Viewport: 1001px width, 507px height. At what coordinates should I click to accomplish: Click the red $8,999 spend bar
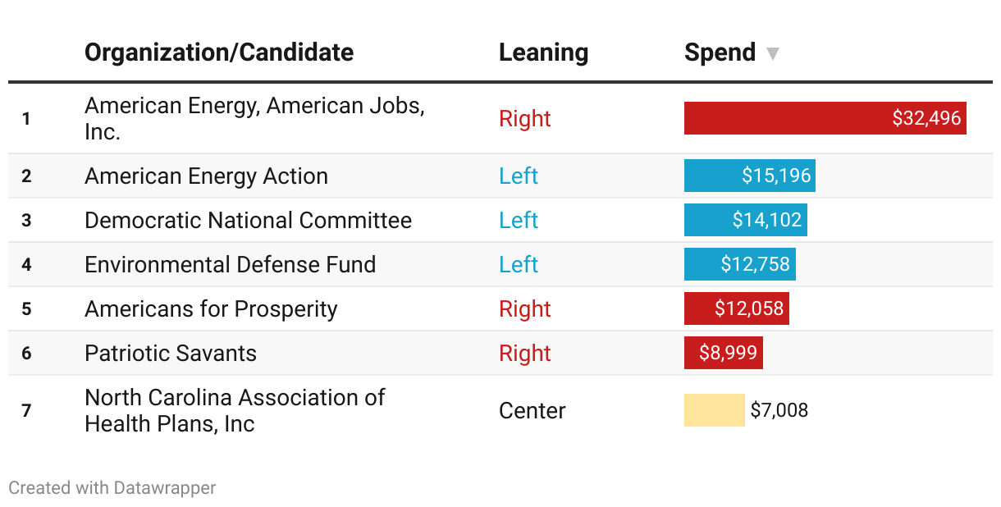point(723,353)
